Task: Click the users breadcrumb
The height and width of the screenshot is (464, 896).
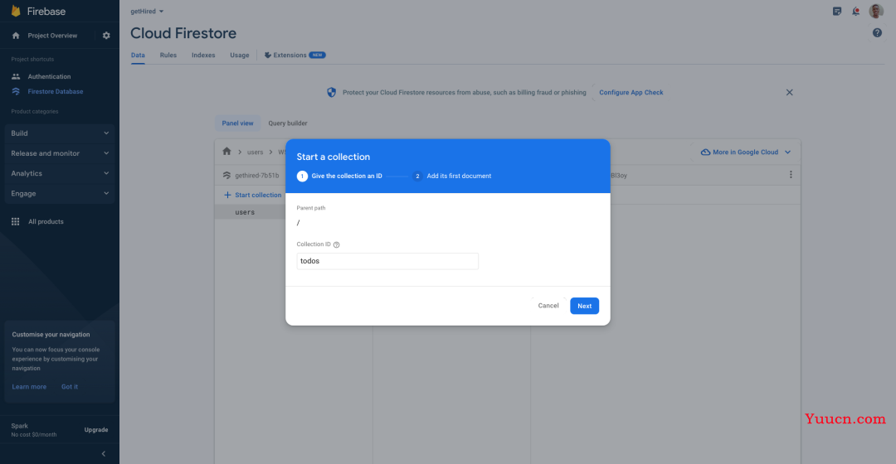Action: (x=255, y=152)
